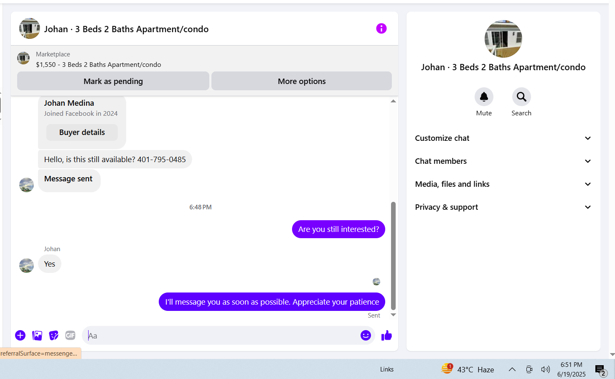Viewport: 615px width, 379px height.
Task: Click the 'I'll message you as soon' message
Action: tap(272, 302)
